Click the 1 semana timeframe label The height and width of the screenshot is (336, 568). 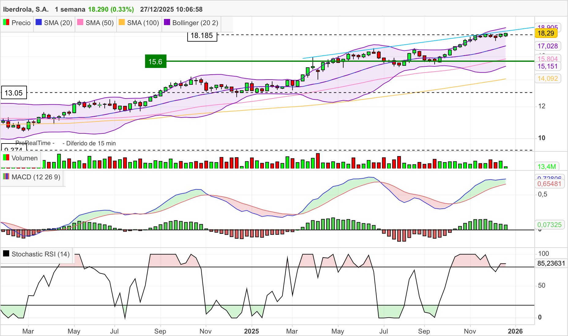[x=70, y=9]
